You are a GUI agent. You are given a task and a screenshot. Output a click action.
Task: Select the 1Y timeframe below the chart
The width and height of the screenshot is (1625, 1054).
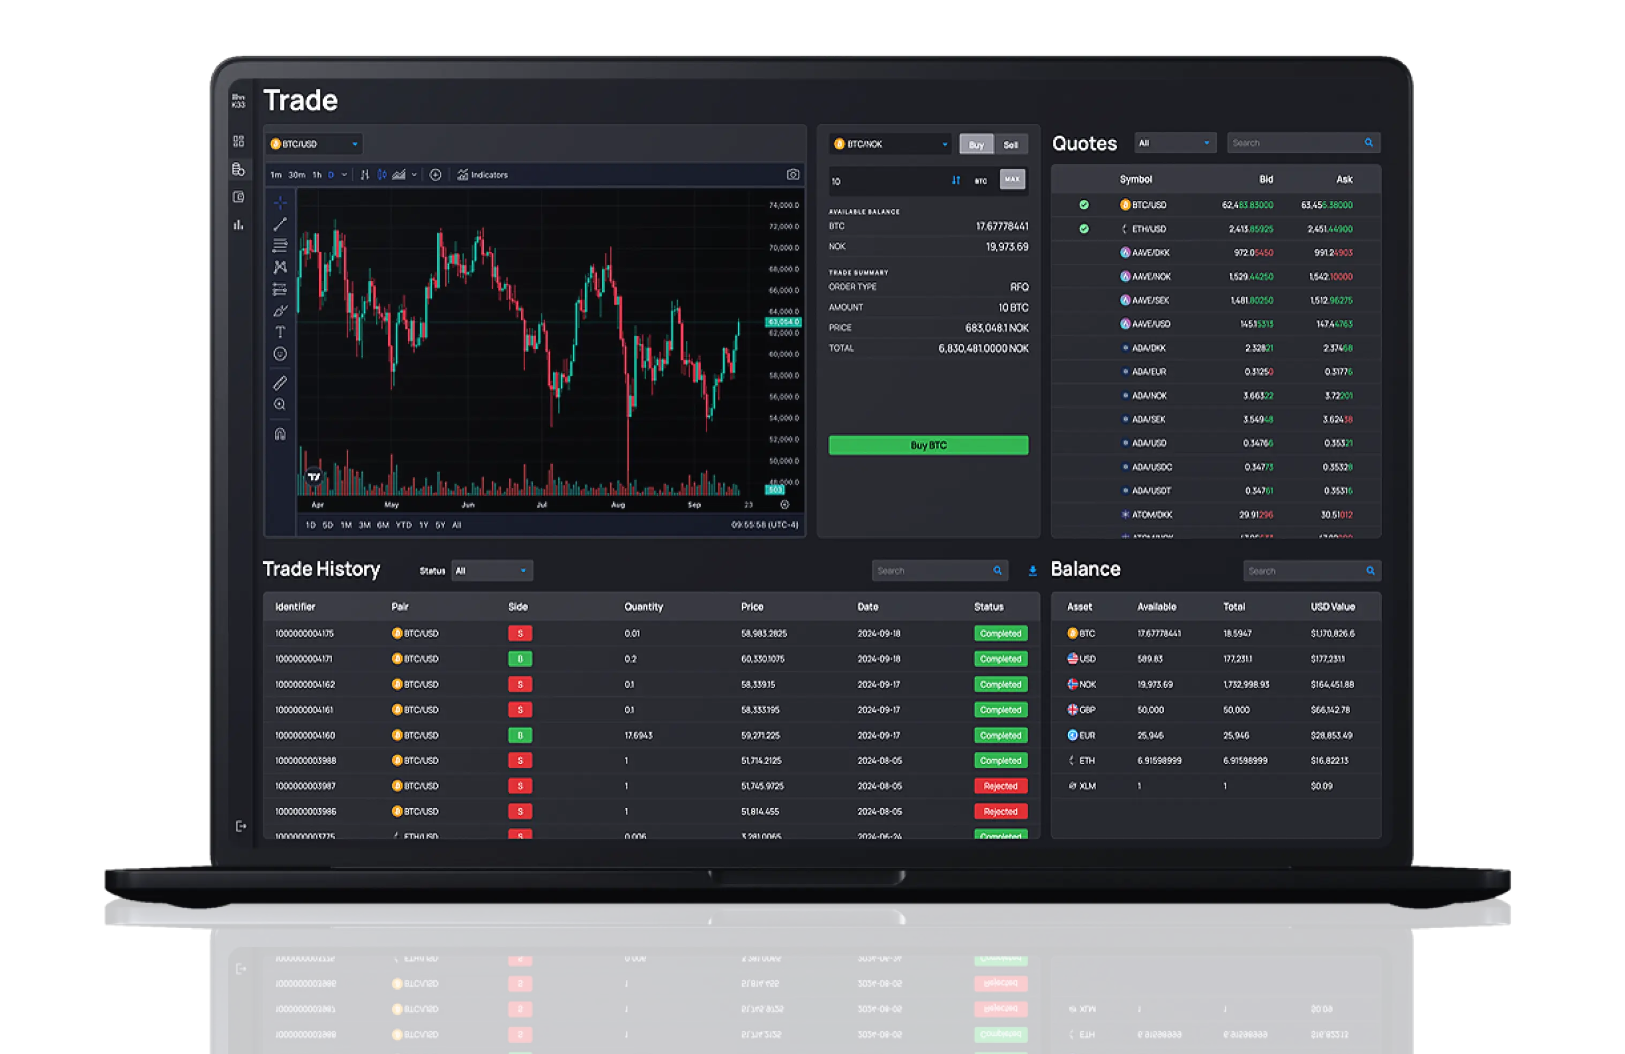(x=424, y=525)
